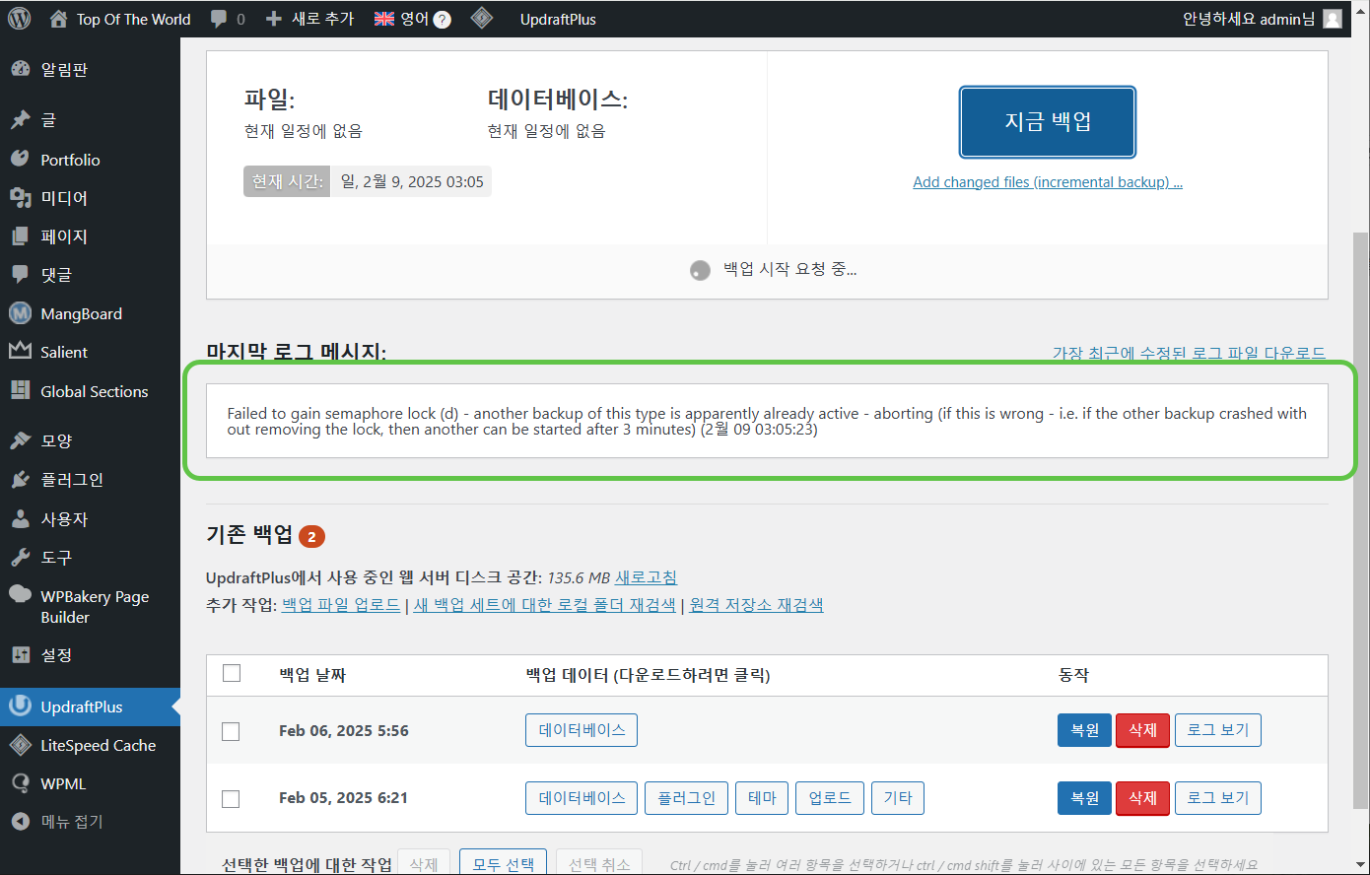
Task: Click 복원 for the Feb 05 backup
Action: (1084, 798)
